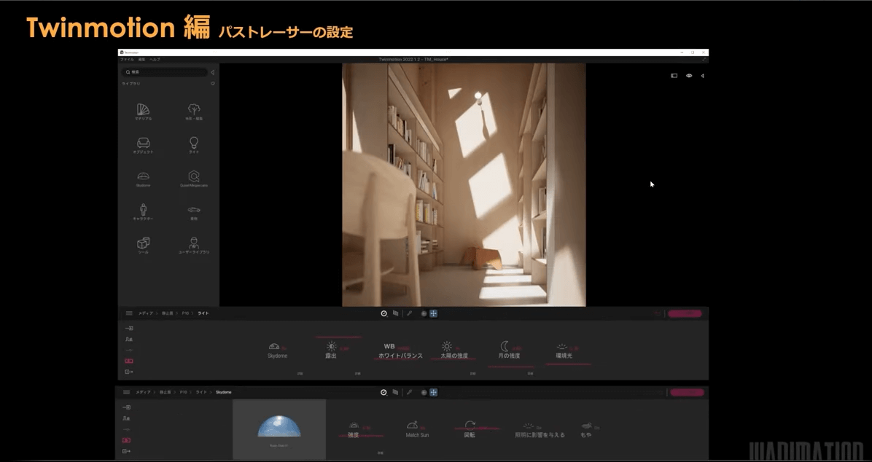This screenshot has width=872, height=462.
Task: Click the eyedropper tool in lower Skydome toolbar
Action: pyautogui.click(x=409, y=393)
